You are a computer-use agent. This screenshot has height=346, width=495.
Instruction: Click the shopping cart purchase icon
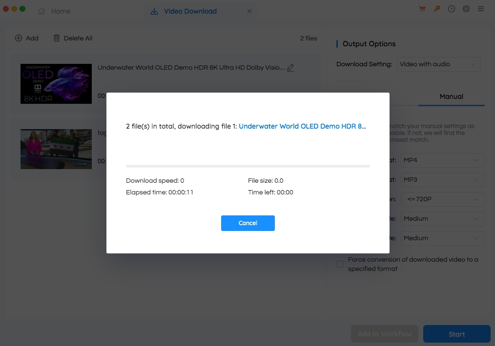tap(422, 9)
